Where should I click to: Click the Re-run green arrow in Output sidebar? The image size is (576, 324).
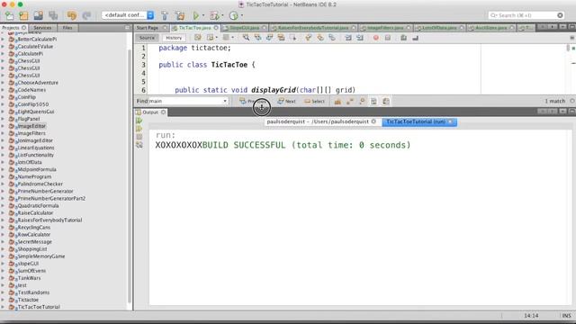[x=139, y=121]
